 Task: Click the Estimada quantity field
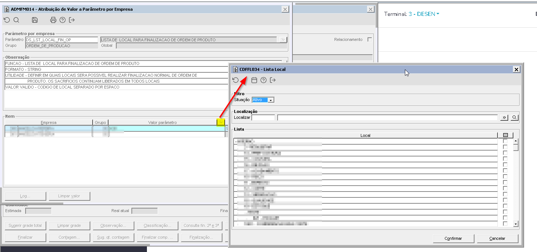pyautogui.click(x=38, y=211)
